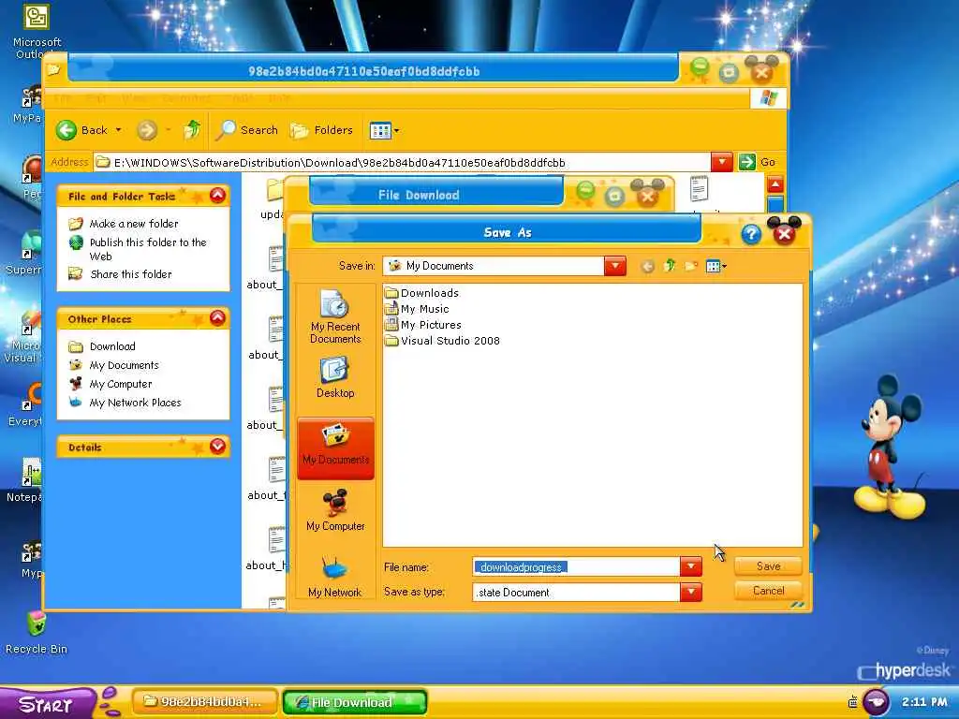Minimize the File Download window
959x719 pixels.
click(585, 191)
